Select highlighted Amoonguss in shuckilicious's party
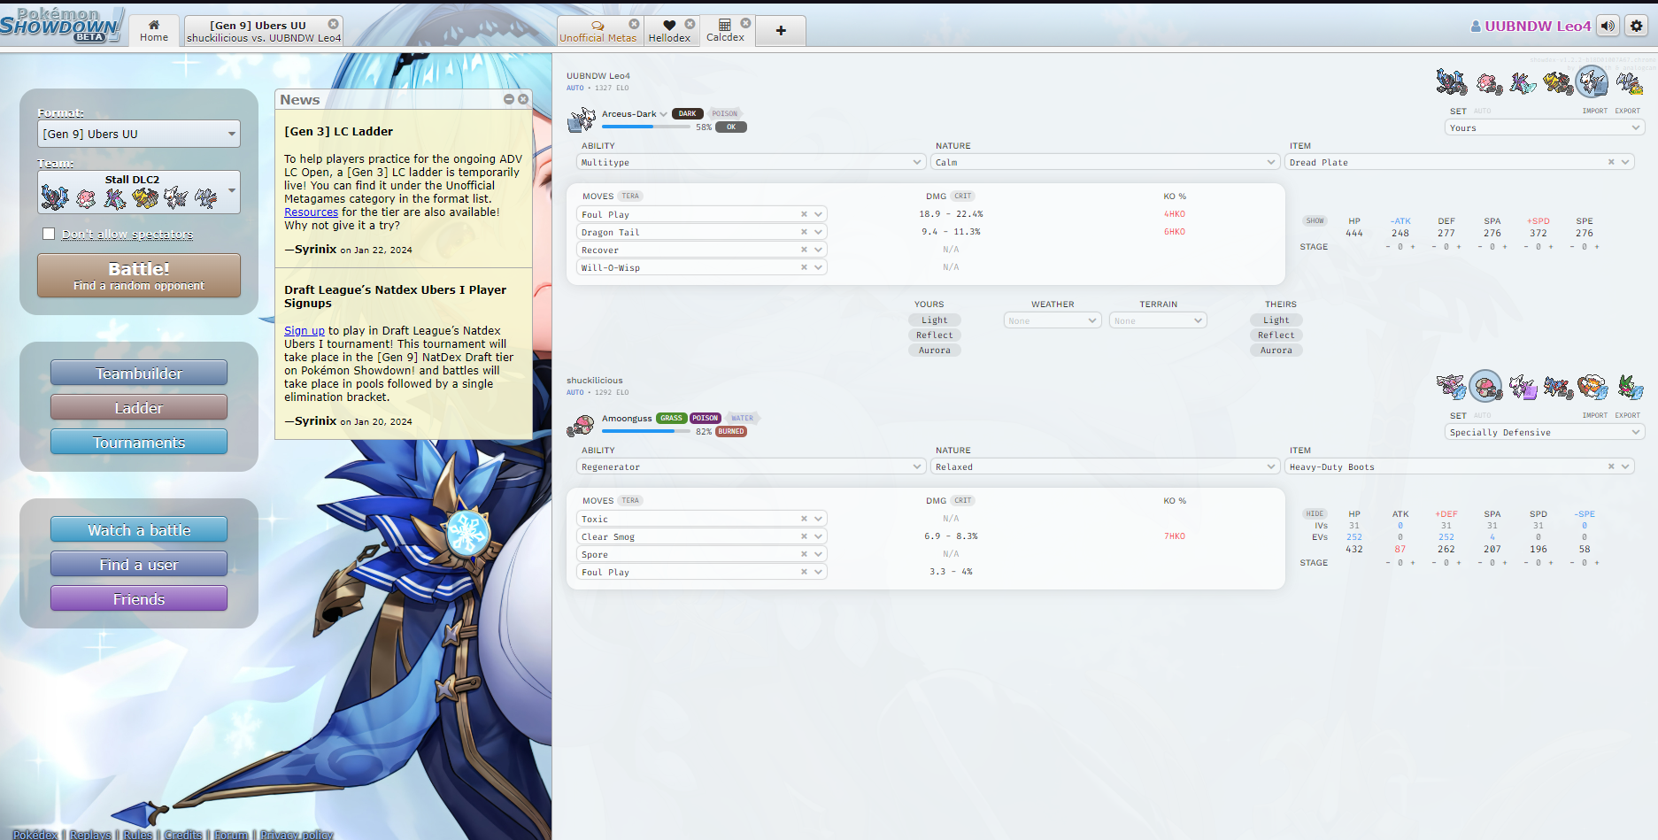 point(1486,386)
